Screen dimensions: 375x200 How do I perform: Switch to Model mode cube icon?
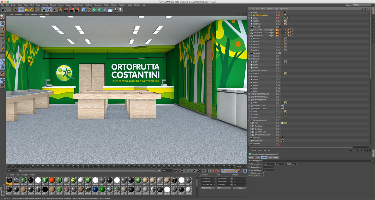click(2, 24)
